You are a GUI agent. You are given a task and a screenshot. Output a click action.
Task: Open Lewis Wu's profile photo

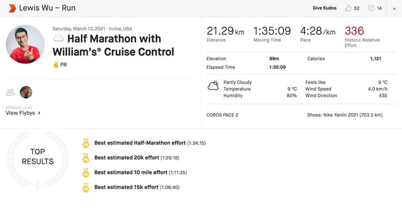click(25, 44)
